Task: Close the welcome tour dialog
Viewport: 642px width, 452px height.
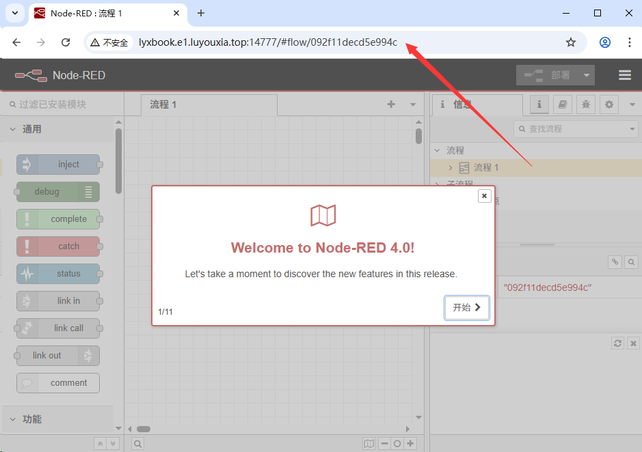Action: coord(484,196)
